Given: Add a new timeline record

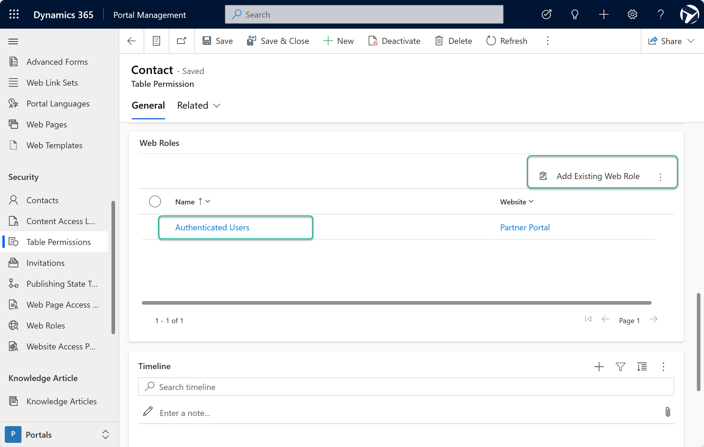Looking at the screenshot, I should pos(599,366).
